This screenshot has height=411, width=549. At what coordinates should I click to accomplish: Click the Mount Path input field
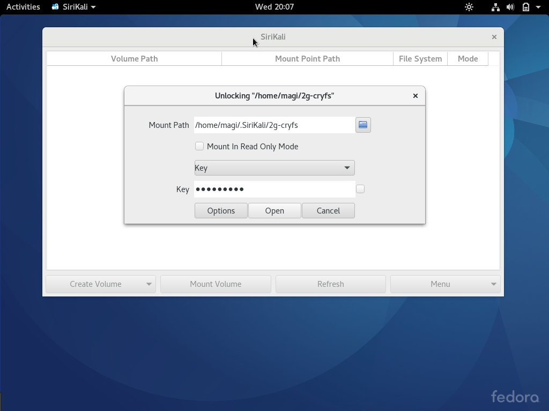(275, 125)
